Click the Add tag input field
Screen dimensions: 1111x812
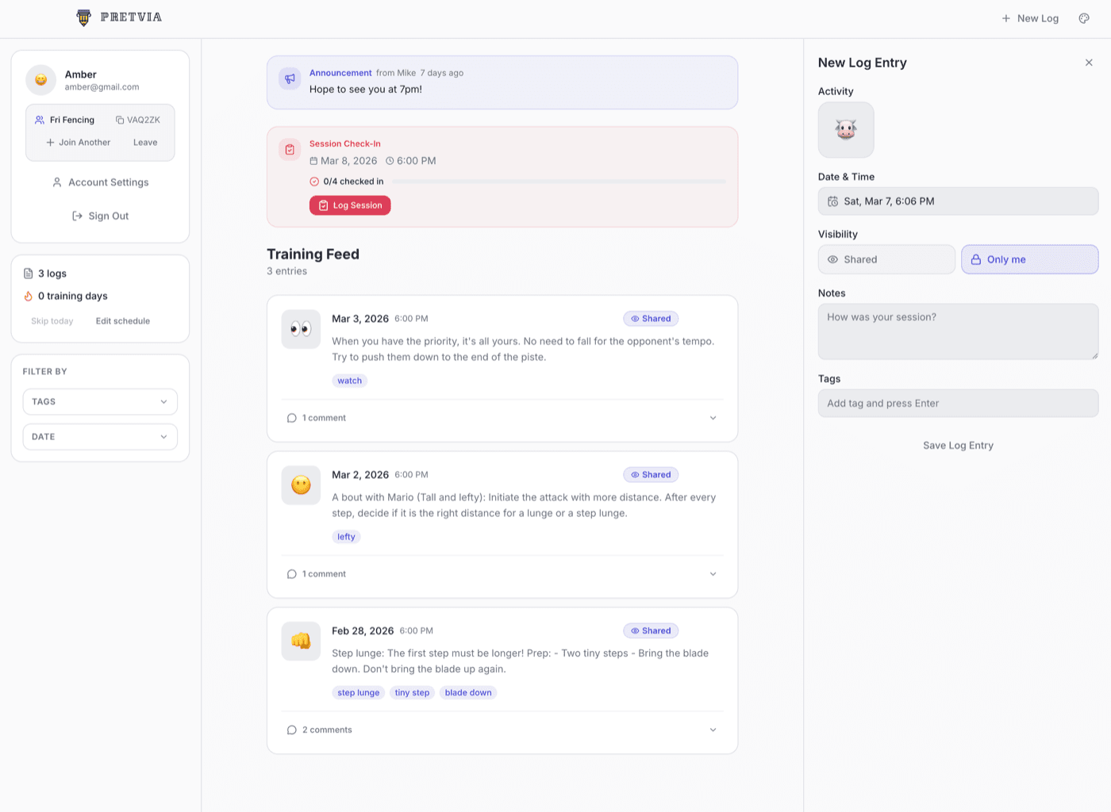pos(958,403)
